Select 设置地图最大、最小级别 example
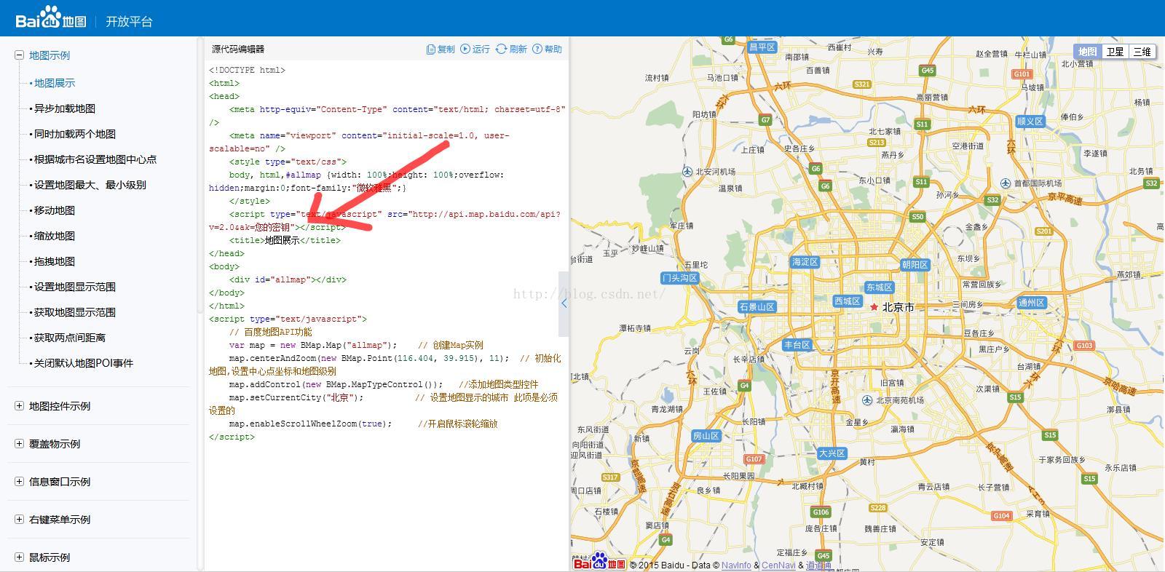Viewport: 1165px width, 572px height. pyautogui.click(x=90, y=185)
